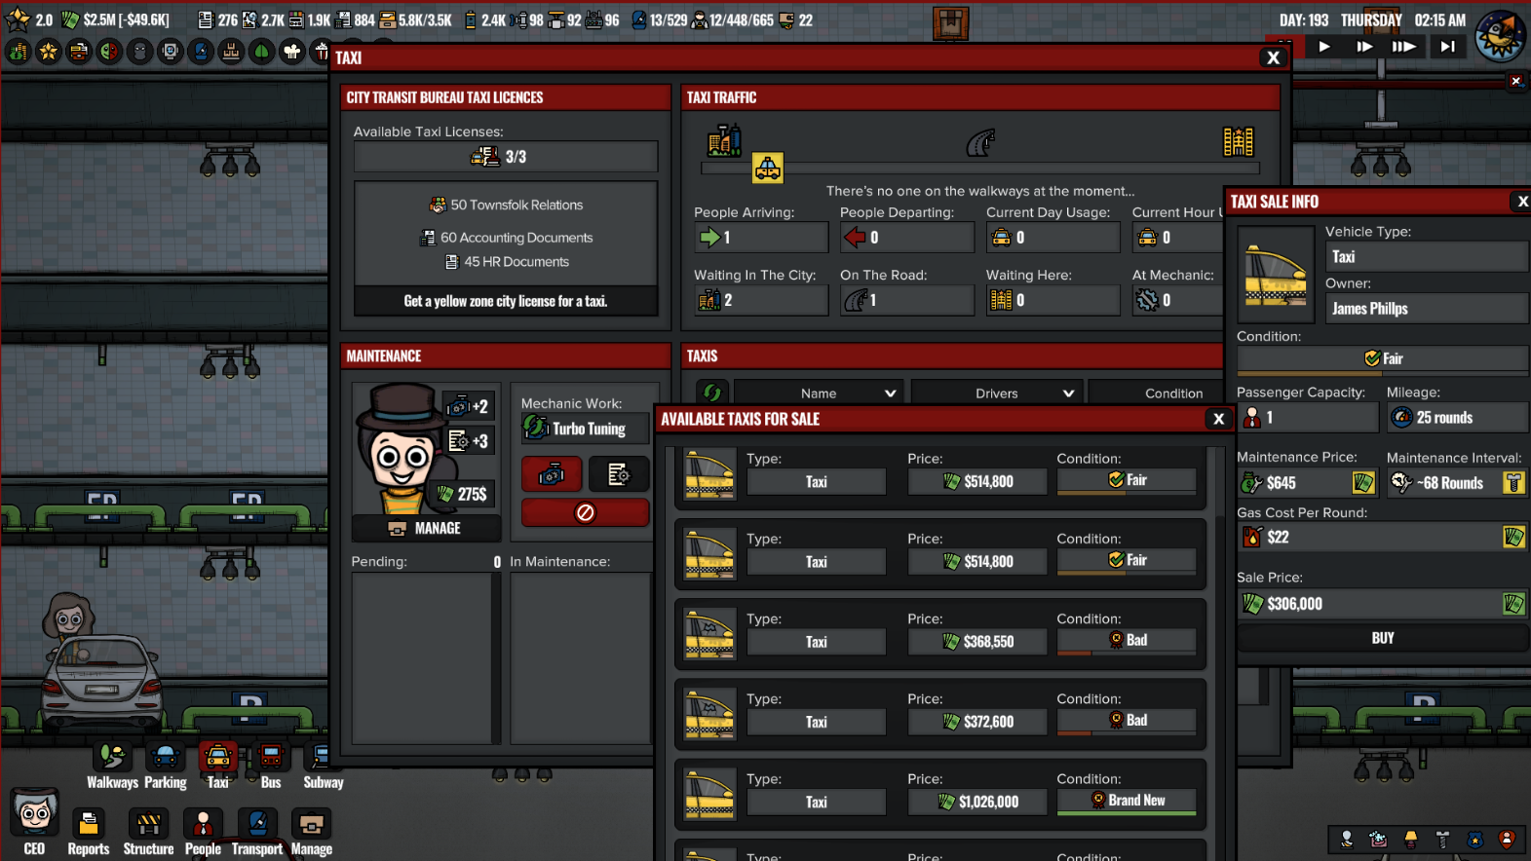Click the CEO portrait icon
This screenshot has width=1531, height=861.
34,813
